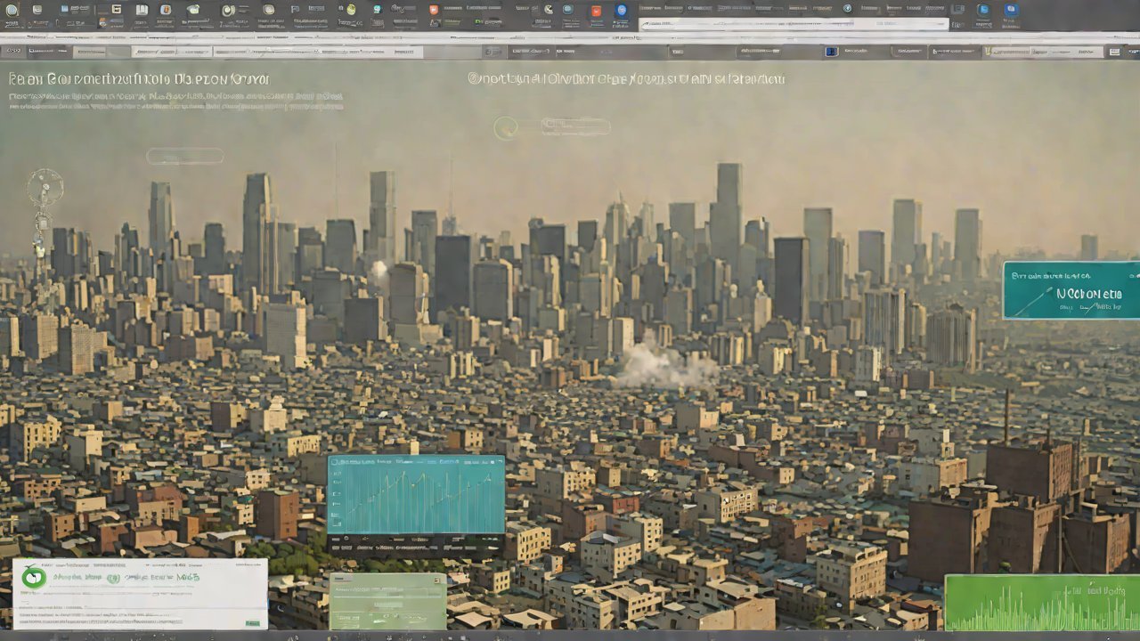Click the green apple icon in the notification dialog
Viewport: 1140px width, 641px height.
(34, 577)
